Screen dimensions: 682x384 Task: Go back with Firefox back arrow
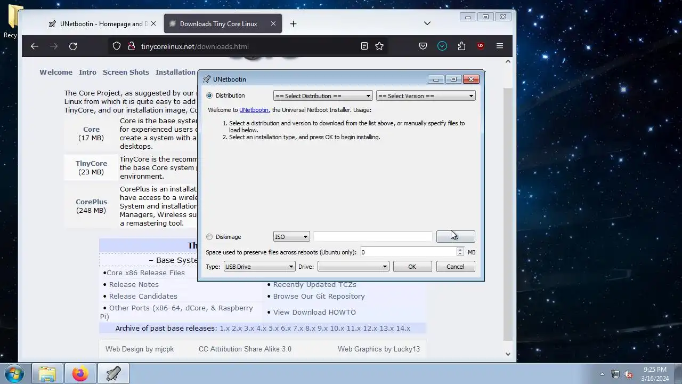pos(35,46)
